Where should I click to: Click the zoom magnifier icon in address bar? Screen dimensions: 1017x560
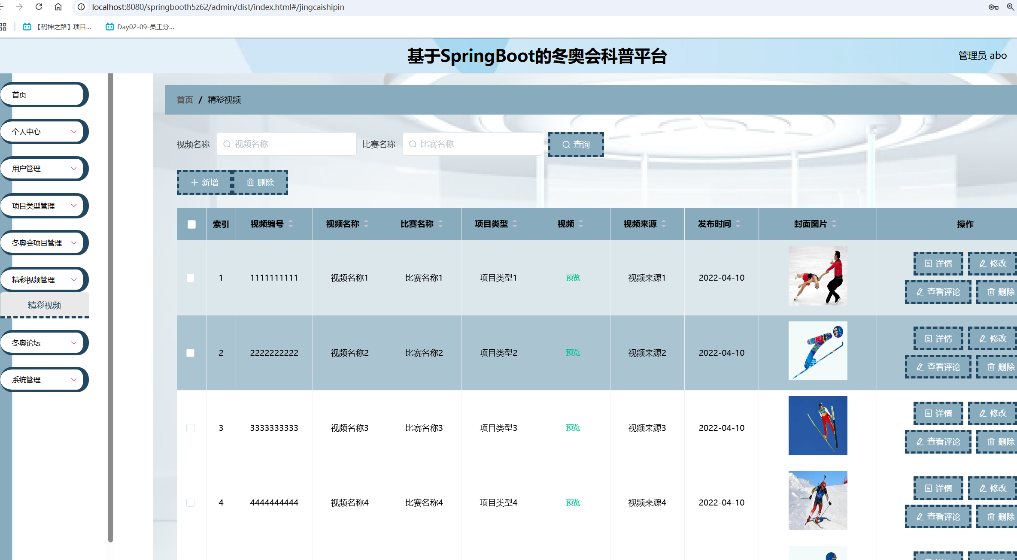pos(1011,7)
